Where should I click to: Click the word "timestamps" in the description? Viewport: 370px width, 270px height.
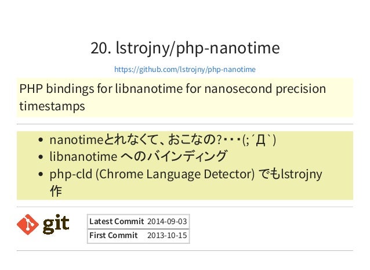[52, 106]
